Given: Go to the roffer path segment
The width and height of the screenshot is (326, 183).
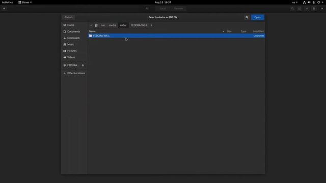Looking at the screenshot, I should pos(123,25).
